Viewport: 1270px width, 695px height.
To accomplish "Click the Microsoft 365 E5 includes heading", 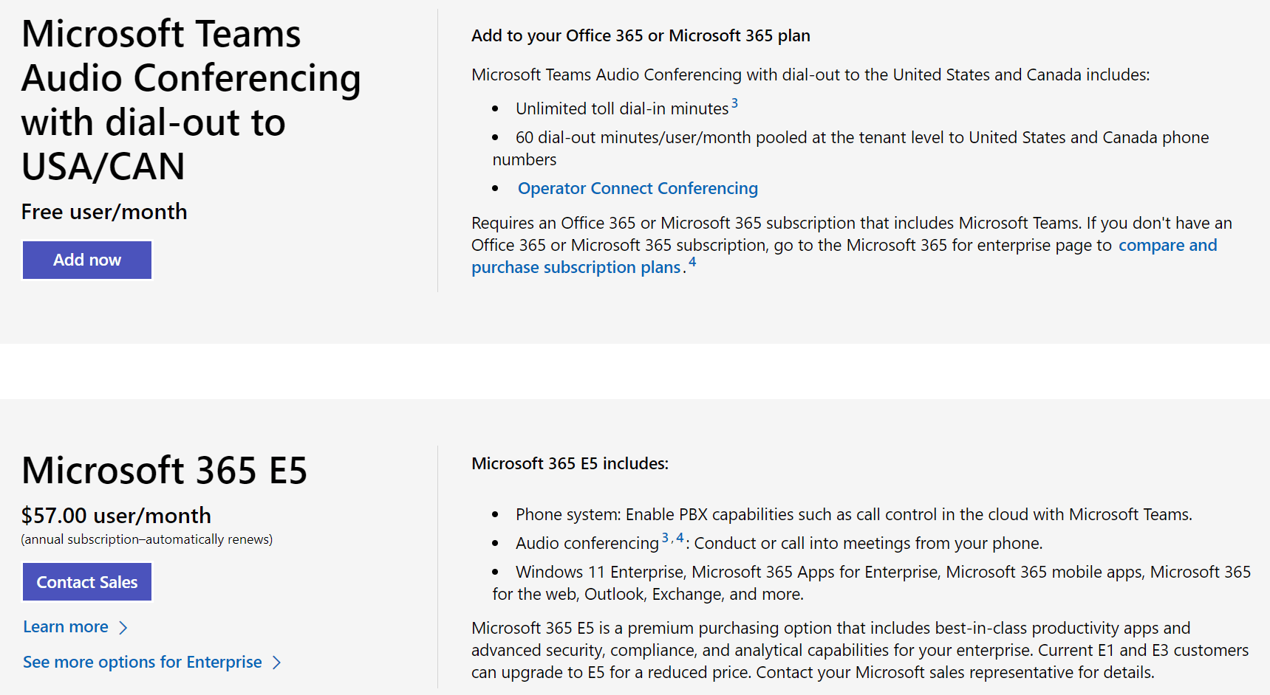I will pyautogui.click(x=569, y=463).
